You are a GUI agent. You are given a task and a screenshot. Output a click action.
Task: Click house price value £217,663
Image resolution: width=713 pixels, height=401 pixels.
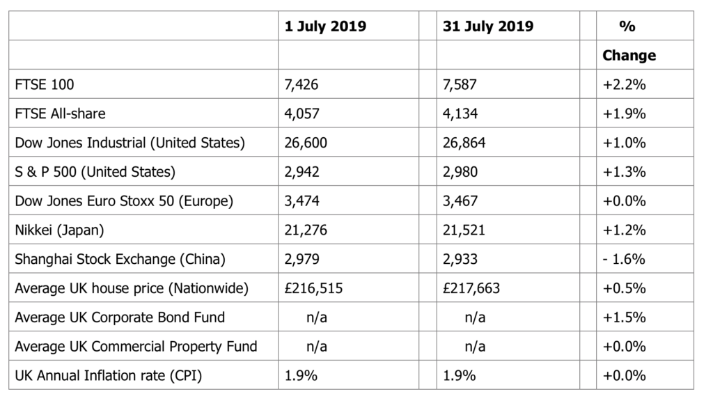(x=471, y=288)
